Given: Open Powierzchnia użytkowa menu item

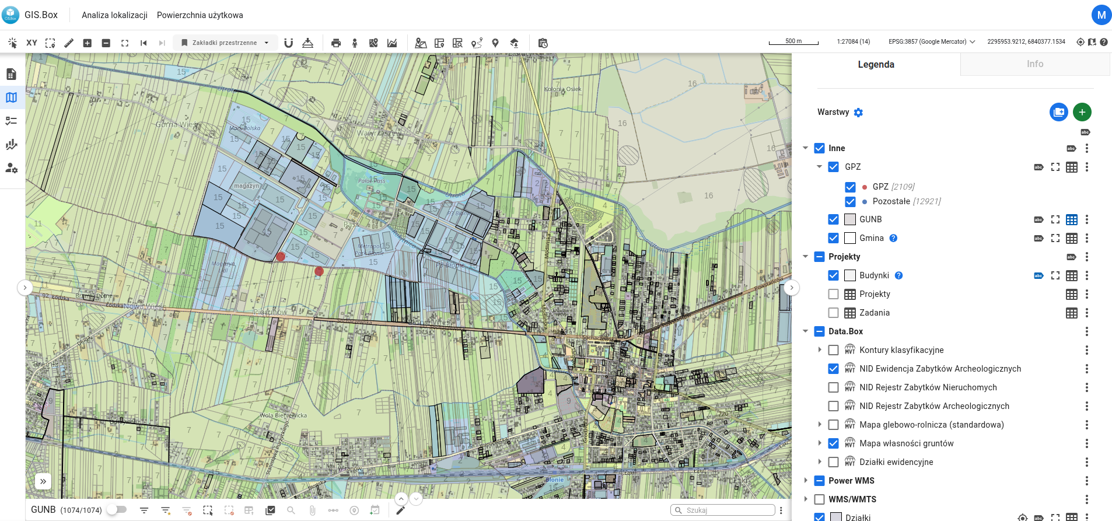Looking at the screenshot, I should click(200, 15).
